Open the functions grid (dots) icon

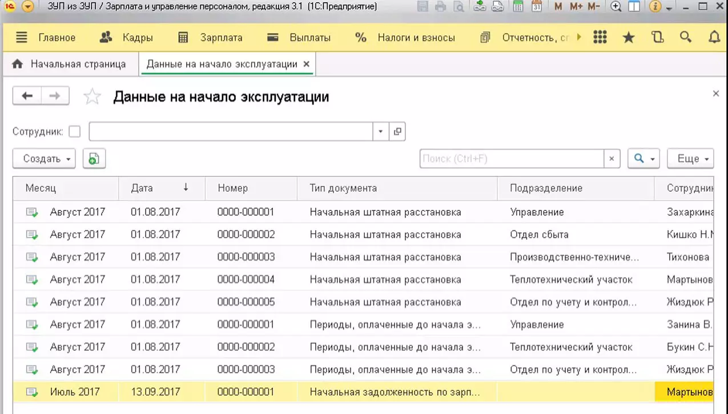coord(600,38)
